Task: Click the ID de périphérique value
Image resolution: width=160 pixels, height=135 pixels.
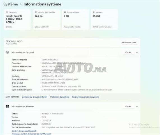Action: (x=60, y=79)
